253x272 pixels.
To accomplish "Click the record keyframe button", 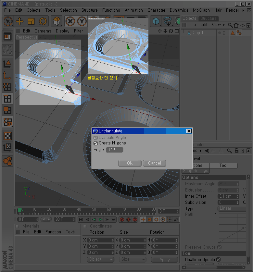I will (x=122, y=220).
